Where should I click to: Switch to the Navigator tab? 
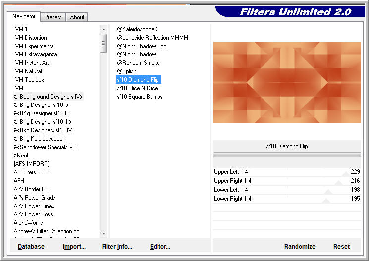24,16
